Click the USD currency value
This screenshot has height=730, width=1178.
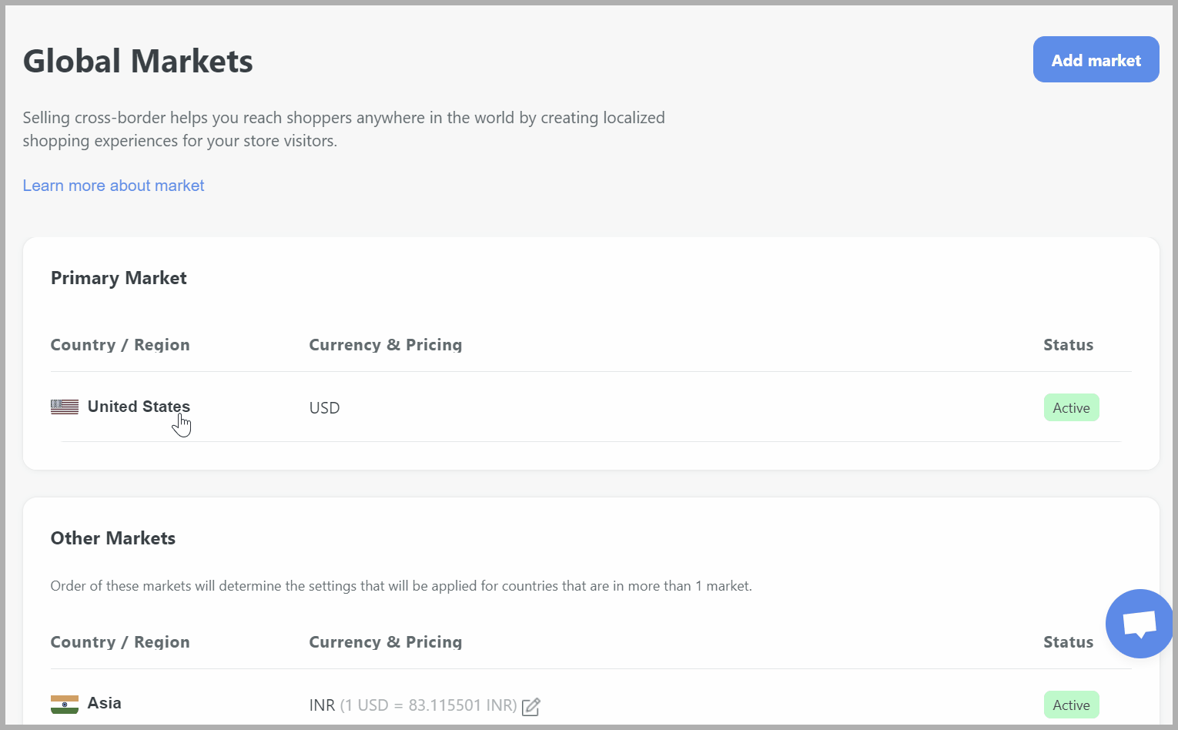(324, 408)
